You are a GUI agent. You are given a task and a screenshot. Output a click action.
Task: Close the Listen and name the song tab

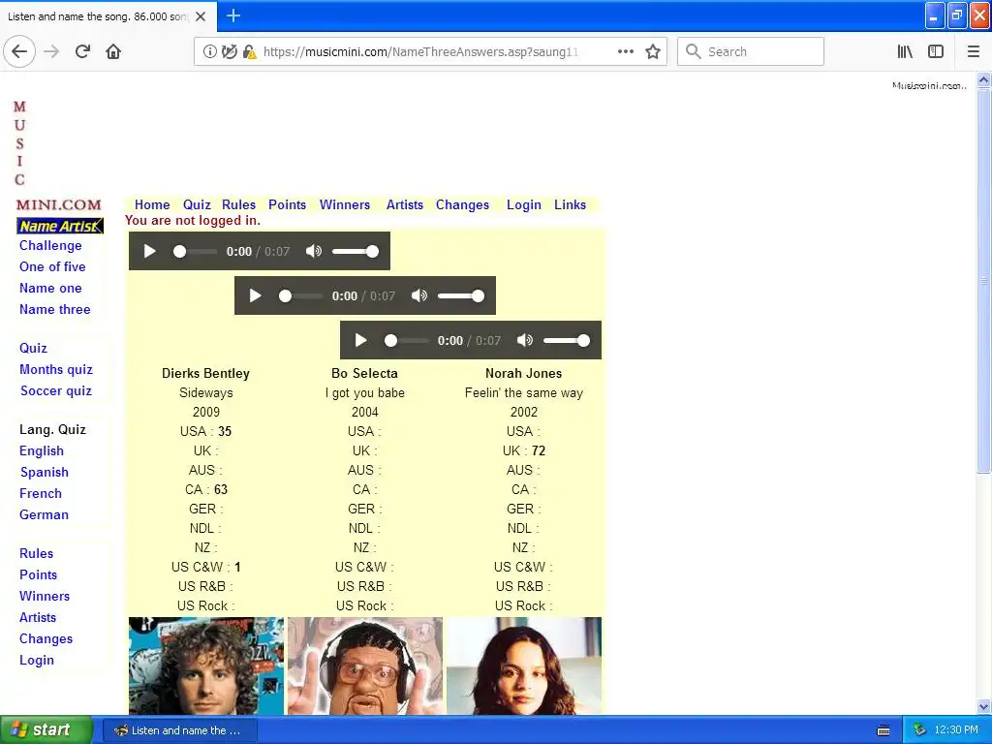[201, 16]
